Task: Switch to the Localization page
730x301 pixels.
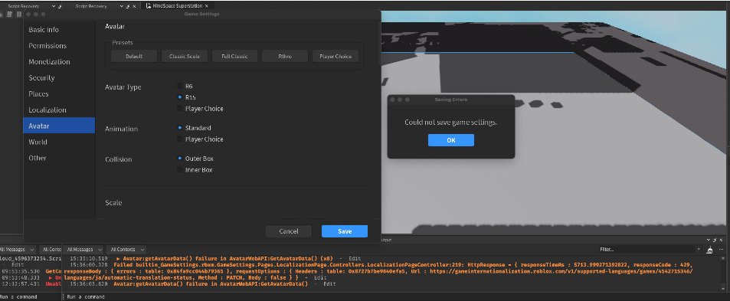Action: tap(59, 110)
